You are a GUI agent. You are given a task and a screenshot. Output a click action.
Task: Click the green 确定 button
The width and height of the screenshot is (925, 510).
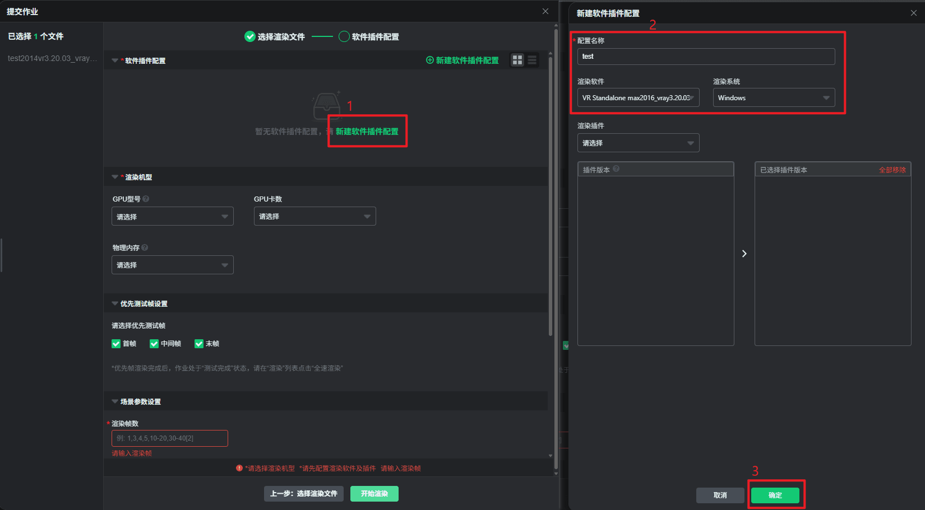tap(775, 495)
